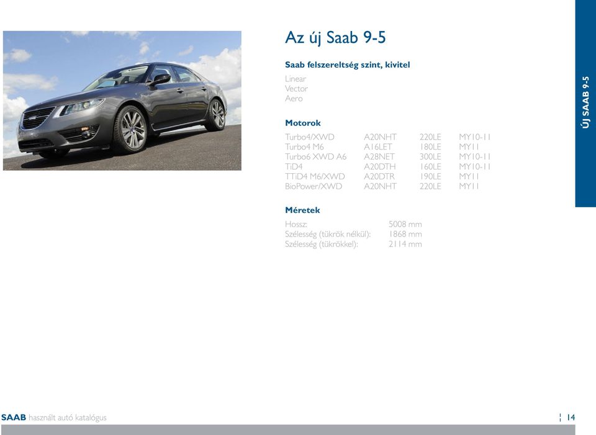Click engine code 'A20NHT' in Turbo4/XWD row

pos(380,137)
